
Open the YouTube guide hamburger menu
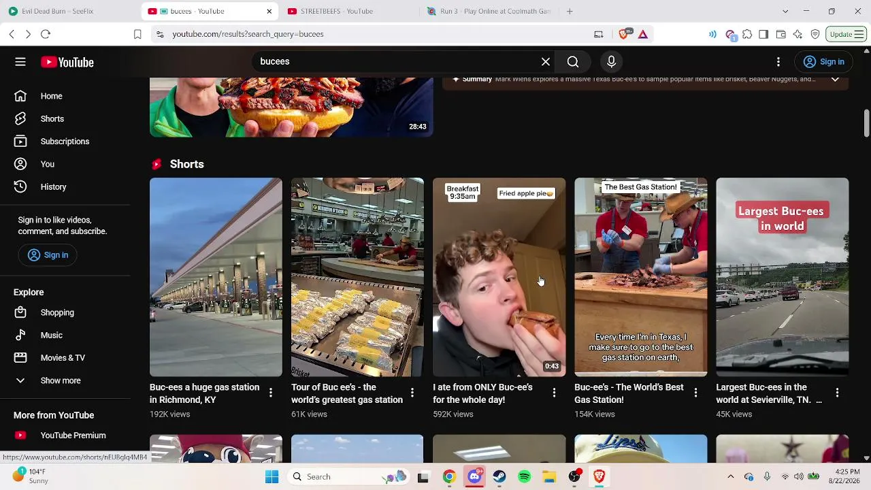tap(20, 62)
